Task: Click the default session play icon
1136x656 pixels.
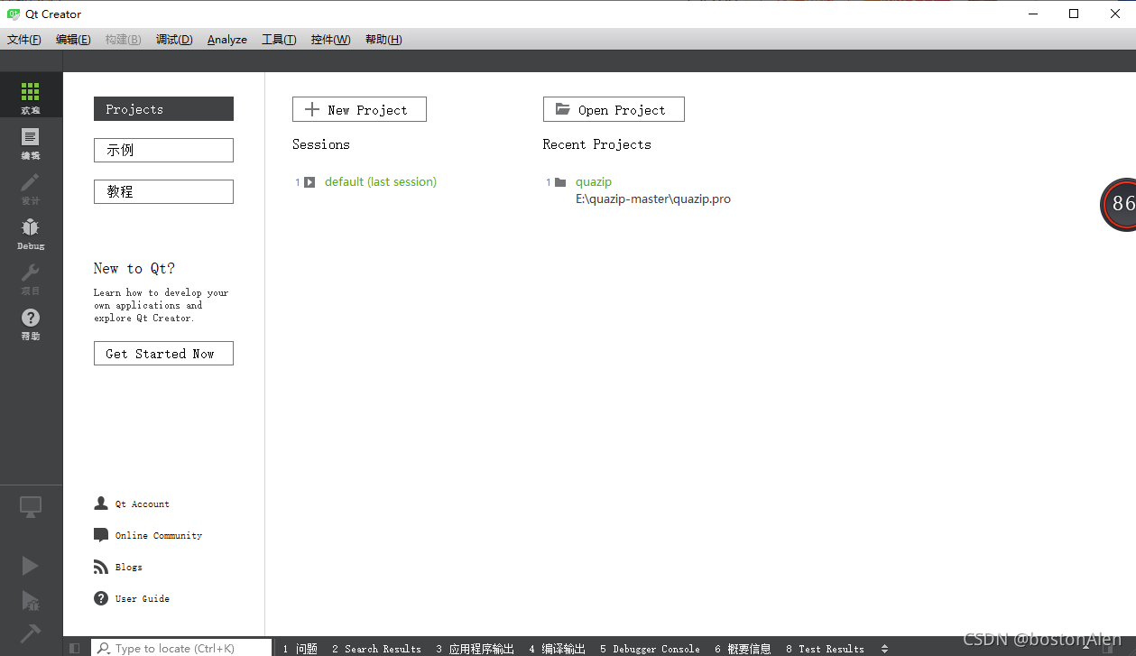Action: [x=309, y=182]
